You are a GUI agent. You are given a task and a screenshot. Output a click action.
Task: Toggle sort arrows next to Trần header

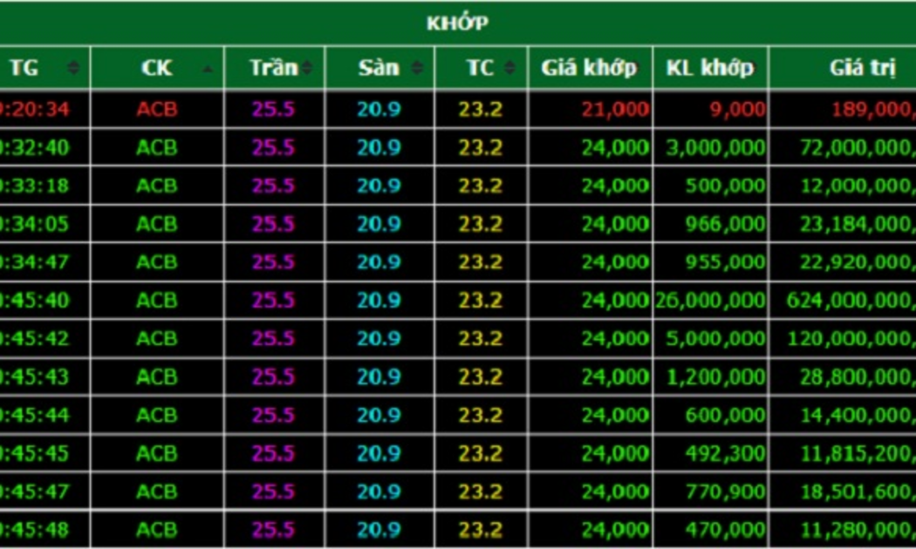[x=308, y=68]
